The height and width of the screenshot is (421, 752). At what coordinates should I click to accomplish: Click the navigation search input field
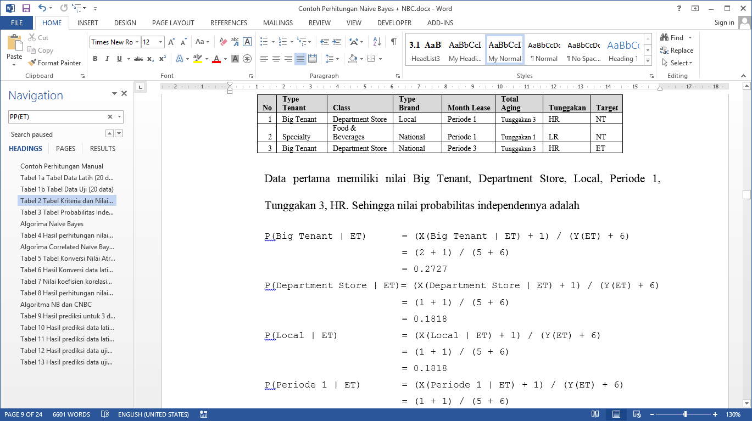[57, 116]
